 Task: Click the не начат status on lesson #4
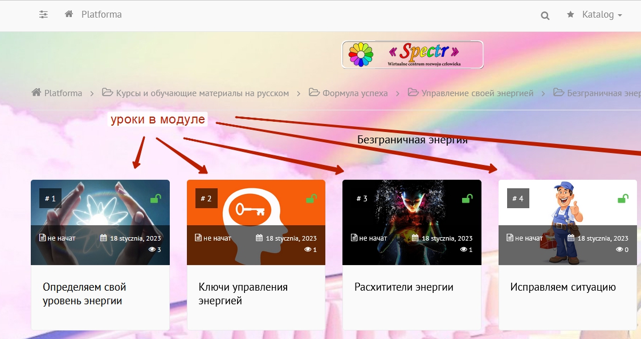(x=525, y=238)
